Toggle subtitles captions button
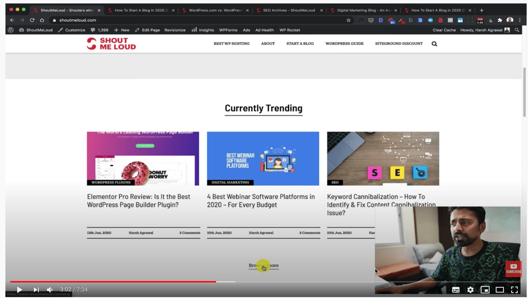Screen dimensions: 528x298 455,289
